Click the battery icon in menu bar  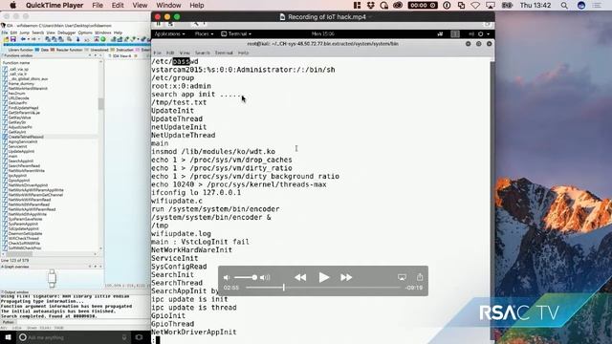tap(507, 5)
